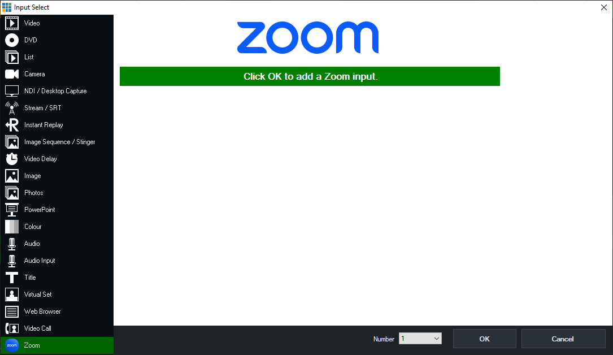The height and width of the screenshot is (355, 613).
Task: Dismiss the dialog with Cancel
Action: [x=563, y=339]
